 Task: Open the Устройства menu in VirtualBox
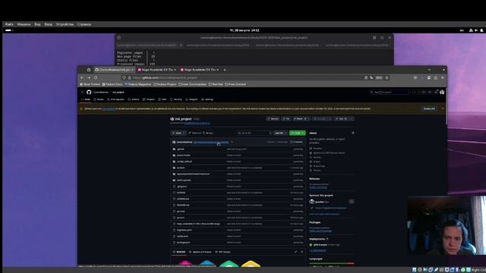65,24
